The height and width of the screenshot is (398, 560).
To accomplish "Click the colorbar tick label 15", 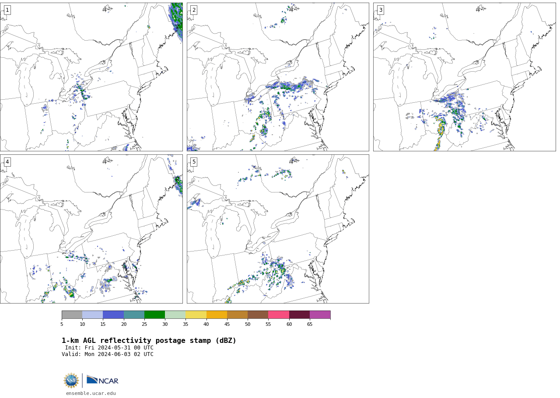I will click(x=103, y=324).
